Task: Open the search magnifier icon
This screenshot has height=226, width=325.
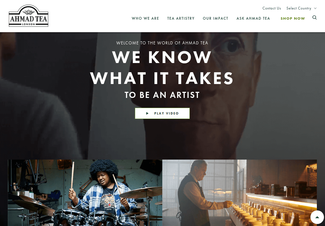Action: 314,18
